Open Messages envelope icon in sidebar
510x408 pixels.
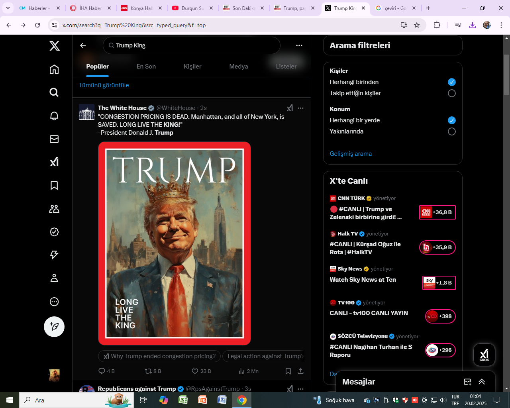[54, 139]
